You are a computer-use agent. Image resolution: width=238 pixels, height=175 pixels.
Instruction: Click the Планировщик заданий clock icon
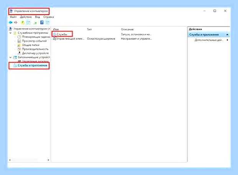pos(19,37)
